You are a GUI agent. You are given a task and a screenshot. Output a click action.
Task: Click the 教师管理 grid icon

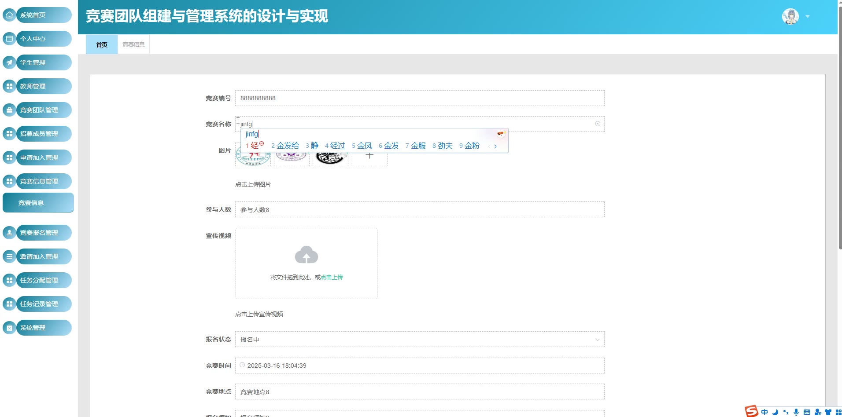9,86
